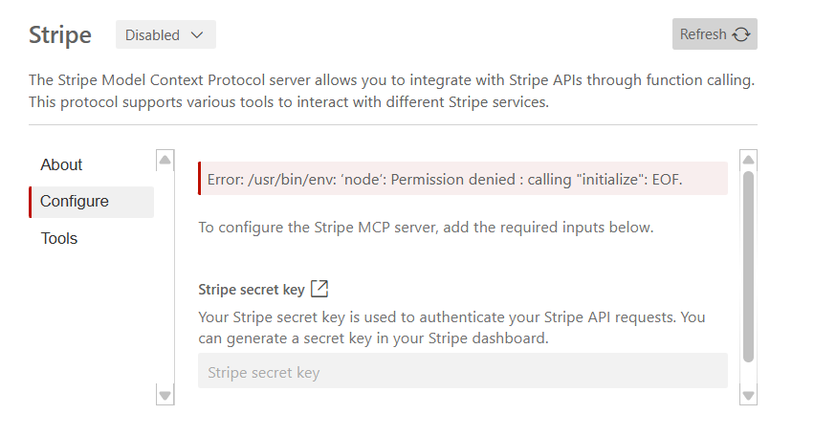Click the Stripe Model Context Protocol description text

(x=392, y=91)
